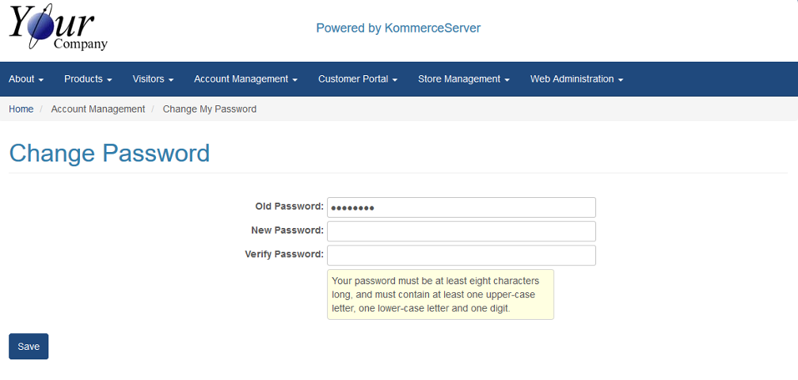Select the Verify Password text box
This screenshot has width=798, height=380.
point(461,255)
